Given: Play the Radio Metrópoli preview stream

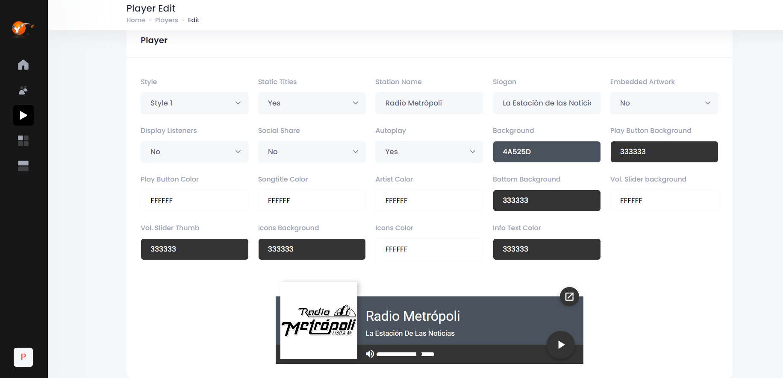Looking at the screenshot, I should 561,345.
